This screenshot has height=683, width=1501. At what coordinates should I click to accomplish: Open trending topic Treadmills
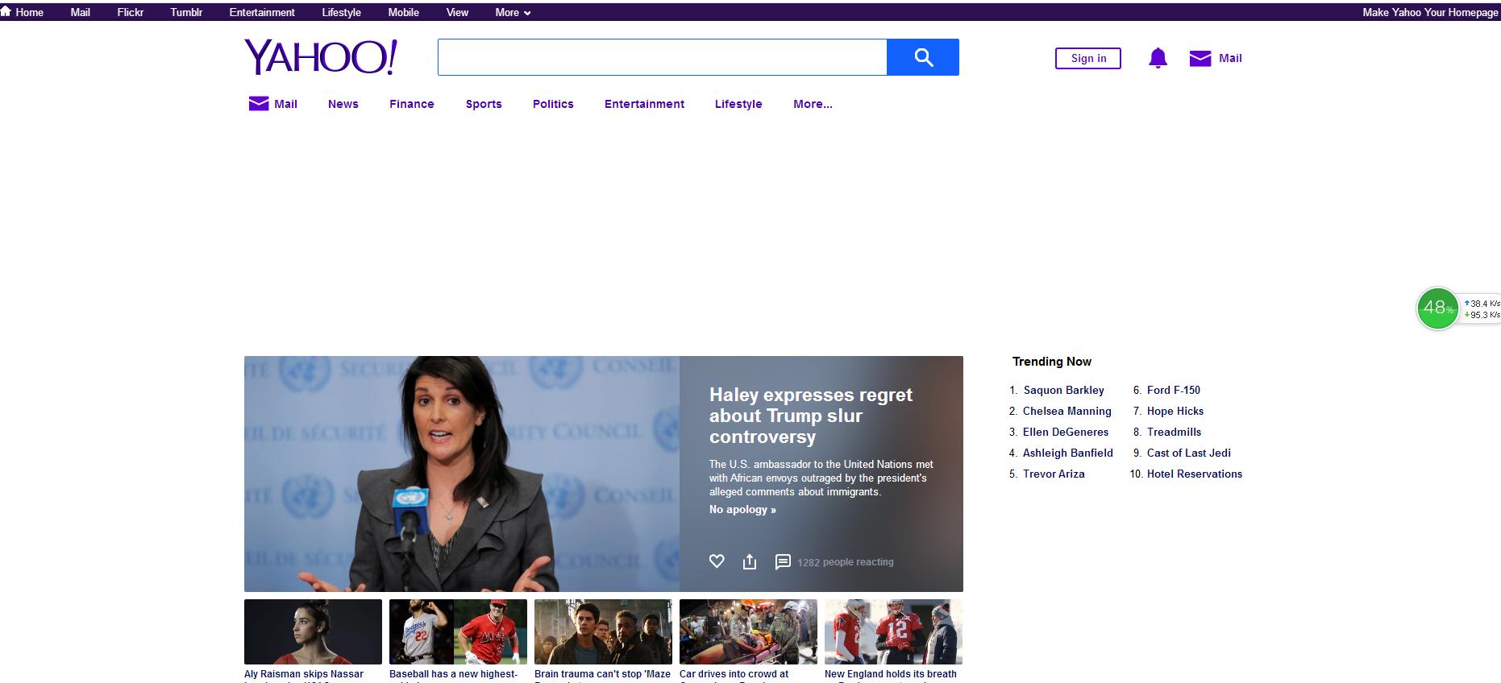pyautogui.click(x=1175, y=432)
